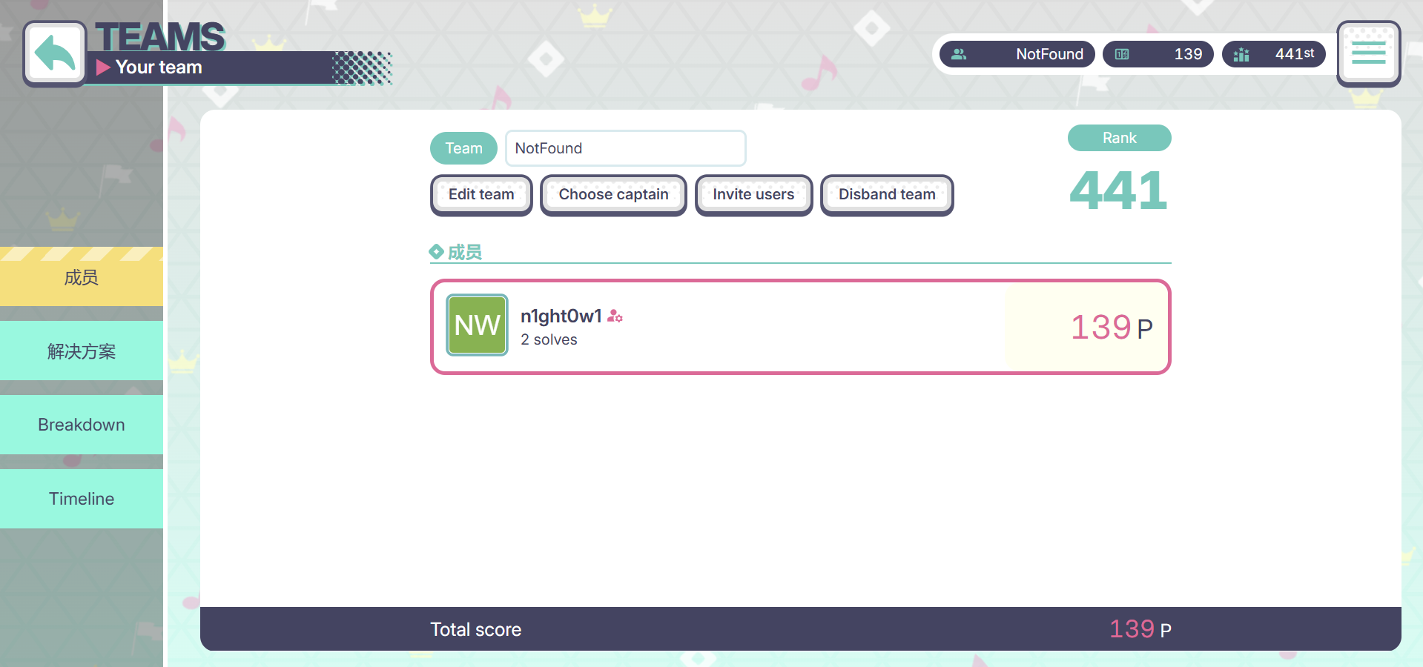
Task: Open Invite users dialog
Action: pyautogui.click(x=753, y=195)
